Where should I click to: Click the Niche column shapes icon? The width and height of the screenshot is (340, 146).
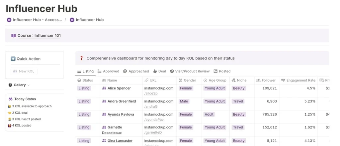(233, 80)
